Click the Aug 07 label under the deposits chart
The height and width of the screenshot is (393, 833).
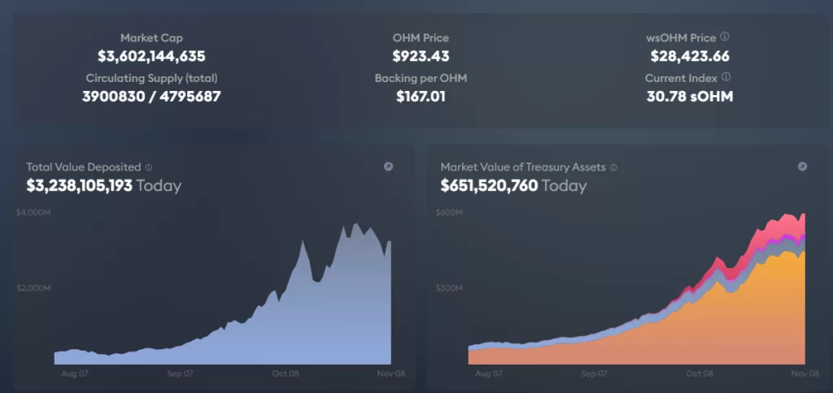(73, 374)
